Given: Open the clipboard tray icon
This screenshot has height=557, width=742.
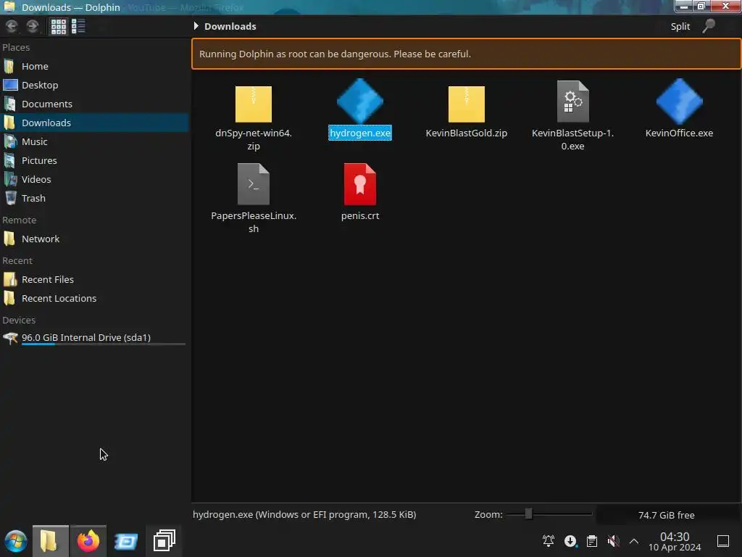Looking at the screenshot, I should (x=591, y=541).
